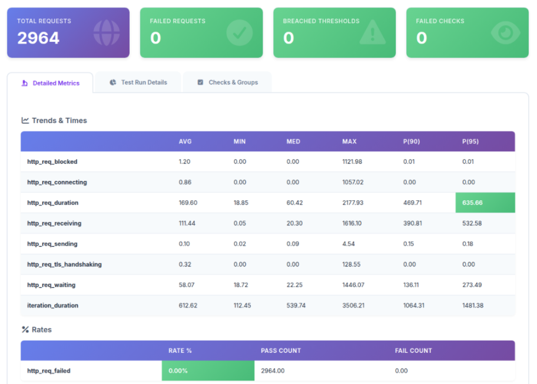Click the highlighted 635.66 P(95) cell

485,203
